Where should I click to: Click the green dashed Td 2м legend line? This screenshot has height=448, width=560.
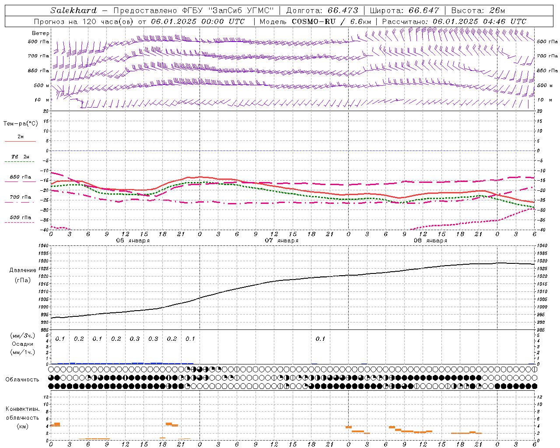(20, 162)
